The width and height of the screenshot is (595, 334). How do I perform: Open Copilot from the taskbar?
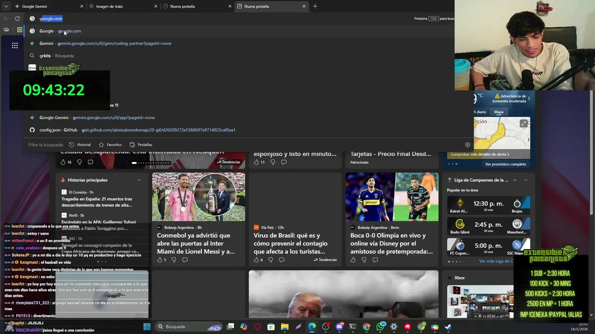(x=244, y=327)
